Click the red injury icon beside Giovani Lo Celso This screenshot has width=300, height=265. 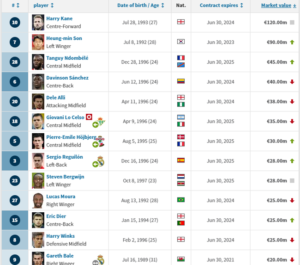coord(89,117)
